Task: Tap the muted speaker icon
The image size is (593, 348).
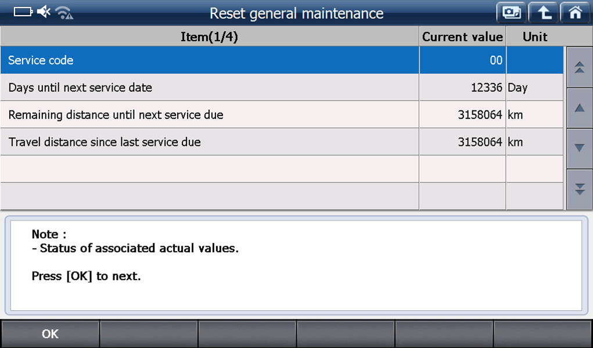Action: 44,12
